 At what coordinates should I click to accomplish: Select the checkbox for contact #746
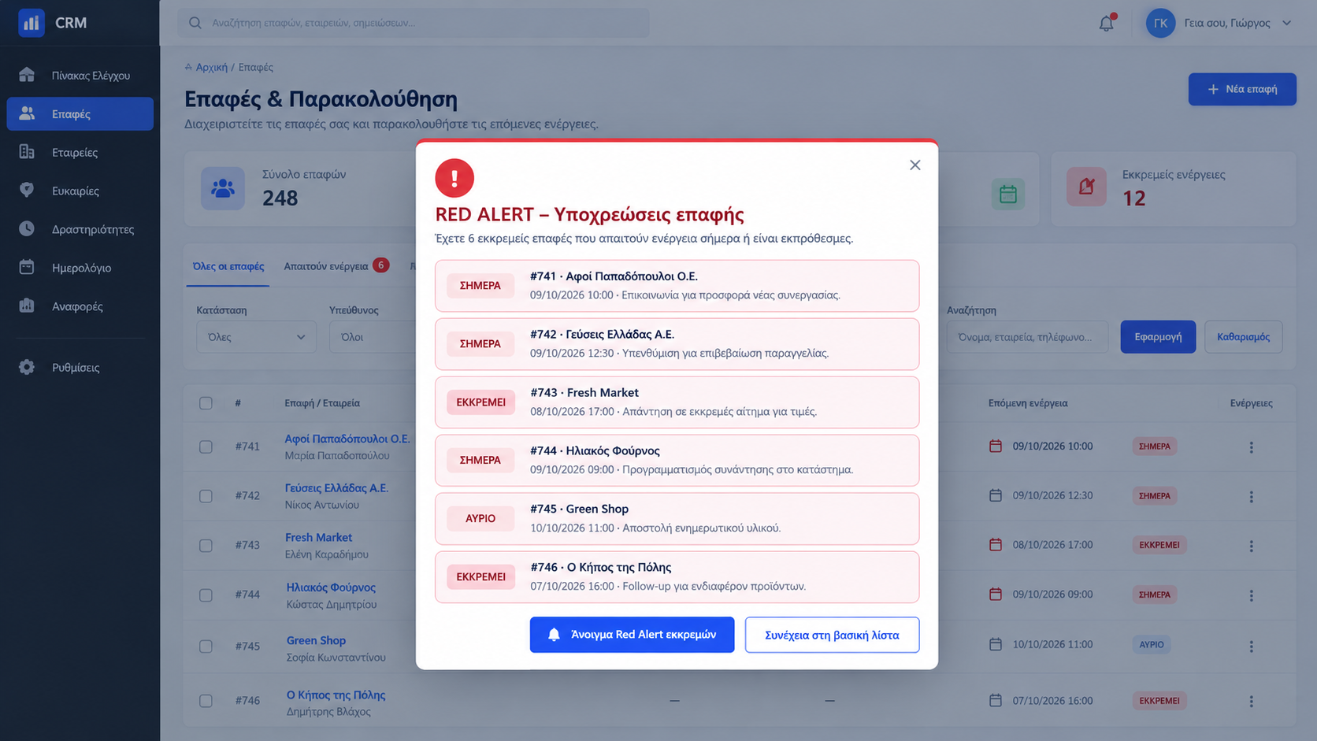click(206, 701)
